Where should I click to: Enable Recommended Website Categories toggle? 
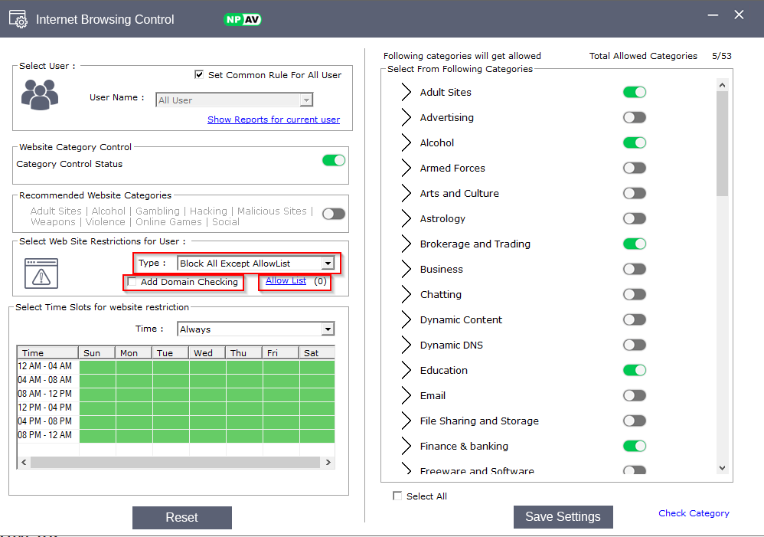[334, 214]
